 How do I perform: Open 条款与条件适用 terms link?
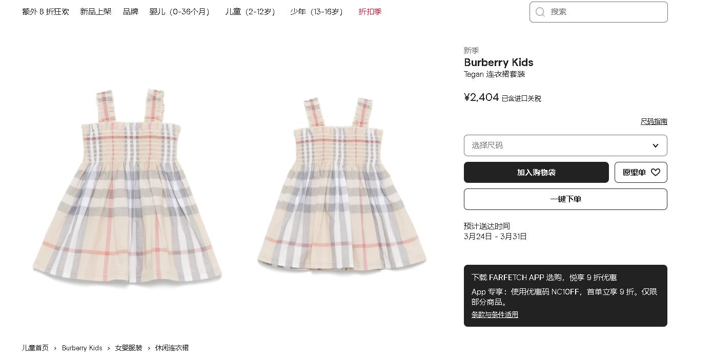(495, 314)
